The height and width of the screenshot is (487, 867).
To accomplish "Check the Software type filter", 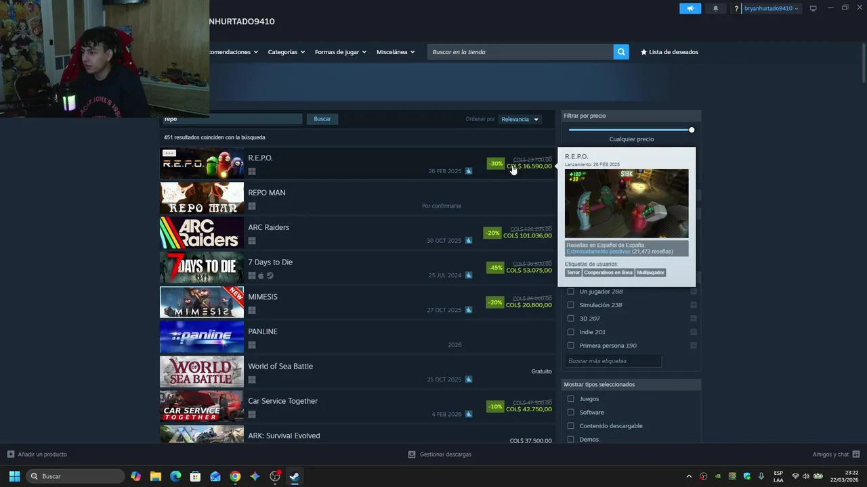I will point(570,413).
